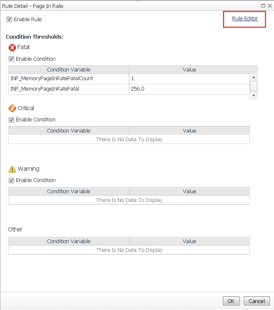Toggle Enable Condition under Warning
This screenshot has width=274, height=310.
point(12,180)
